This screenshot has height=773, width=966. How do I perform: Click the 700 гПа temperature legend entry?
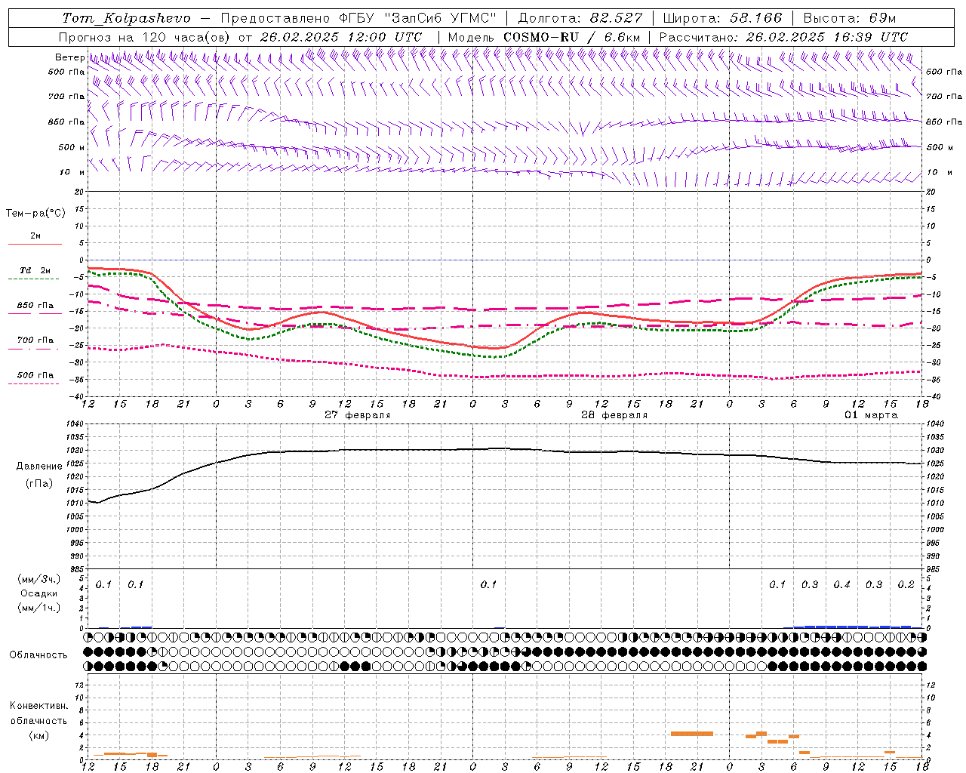click(x=35, y=340)
